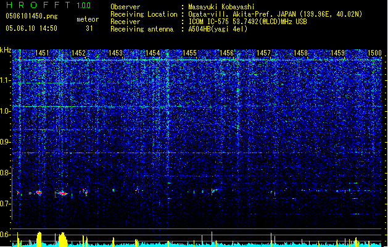Click the Observer label
388x247 pixels.
pos(125,7)
